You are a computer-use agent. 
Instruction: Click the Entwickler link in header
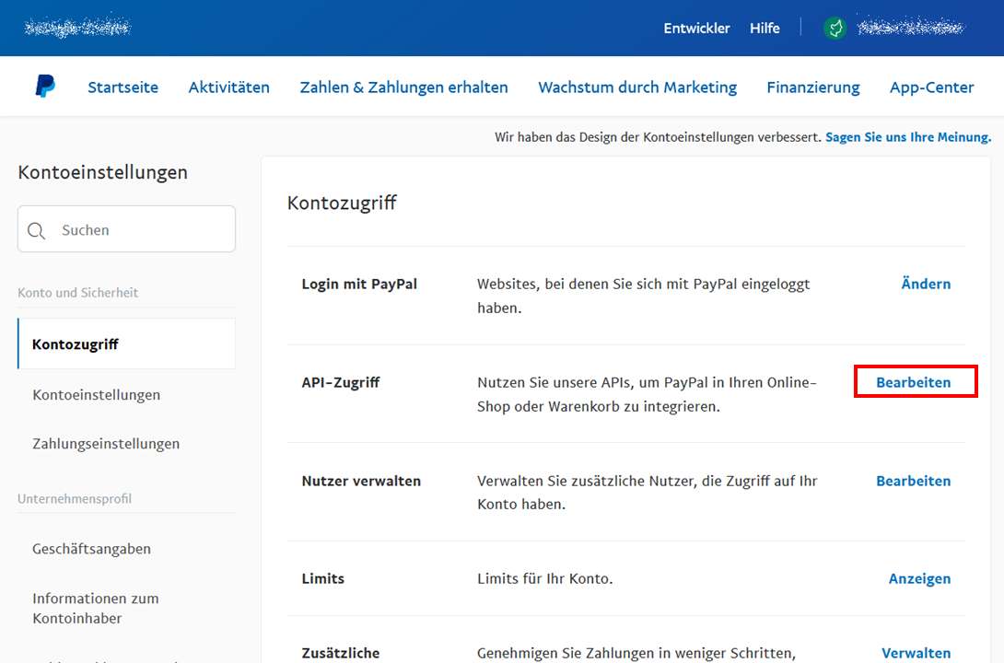click(x=696, y=29)
